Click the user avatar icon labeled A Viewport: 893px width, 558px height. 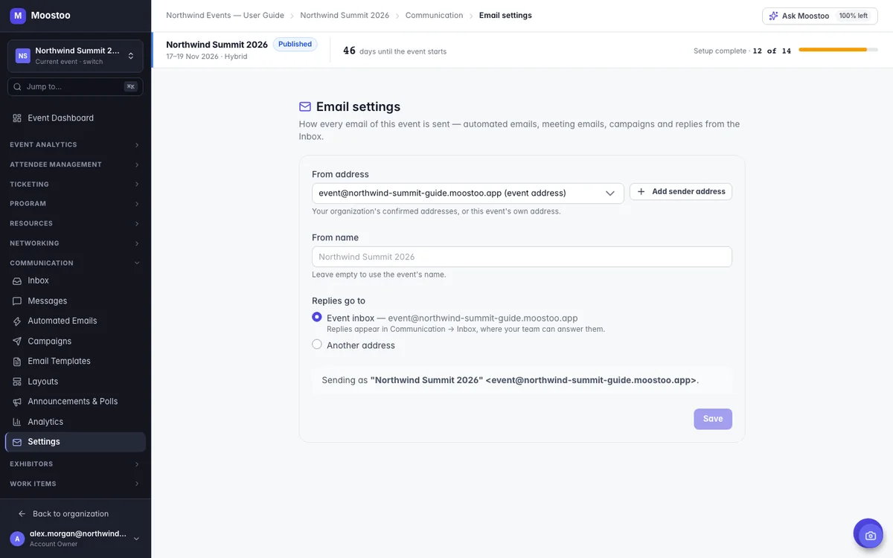coord(17,539)
